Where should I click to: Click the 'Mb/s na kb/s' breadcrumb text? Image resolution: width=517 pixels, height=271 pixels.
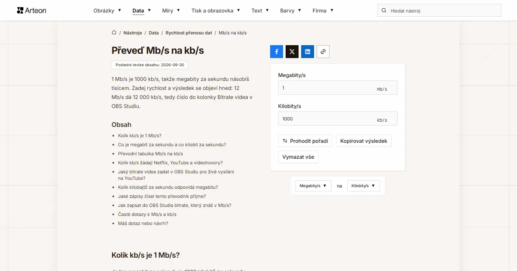click(x=233, y=33)
